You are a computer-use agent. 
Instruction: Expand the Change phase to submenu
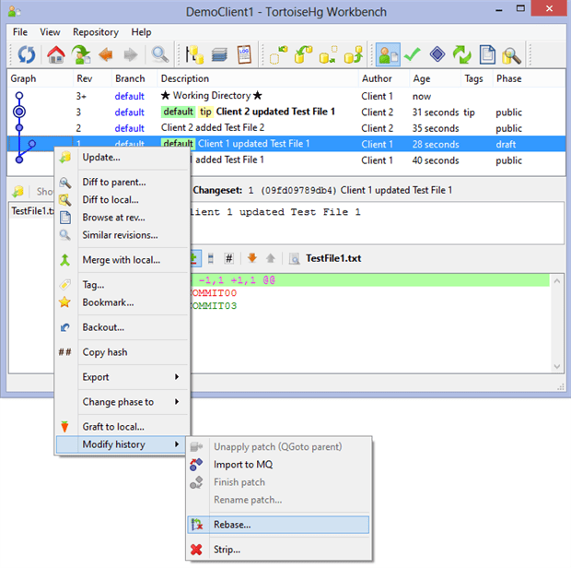click(122, 402)
